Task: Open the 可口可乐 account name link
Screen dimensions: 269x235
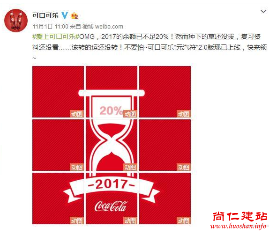Action: click(45, 15)
